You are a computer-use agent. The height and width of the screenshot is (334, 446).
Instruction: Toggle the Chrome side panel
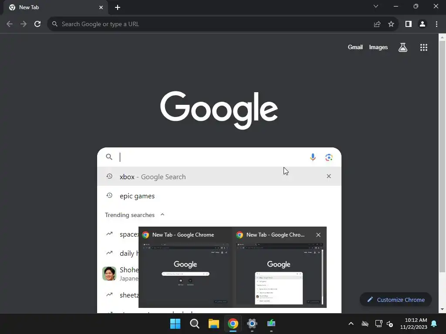point(409,24)
